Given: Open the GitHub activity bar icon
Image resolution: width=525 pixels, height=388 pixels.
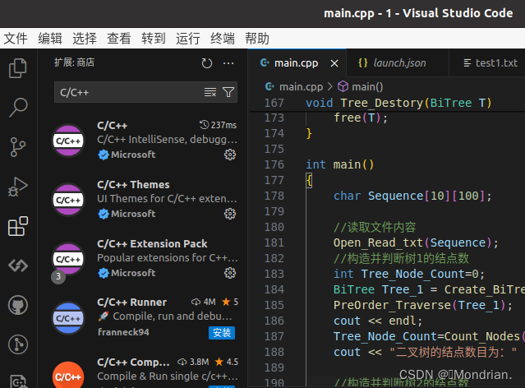Looking at the screenshot, I should pyautogui.click(x=18, y=305).
